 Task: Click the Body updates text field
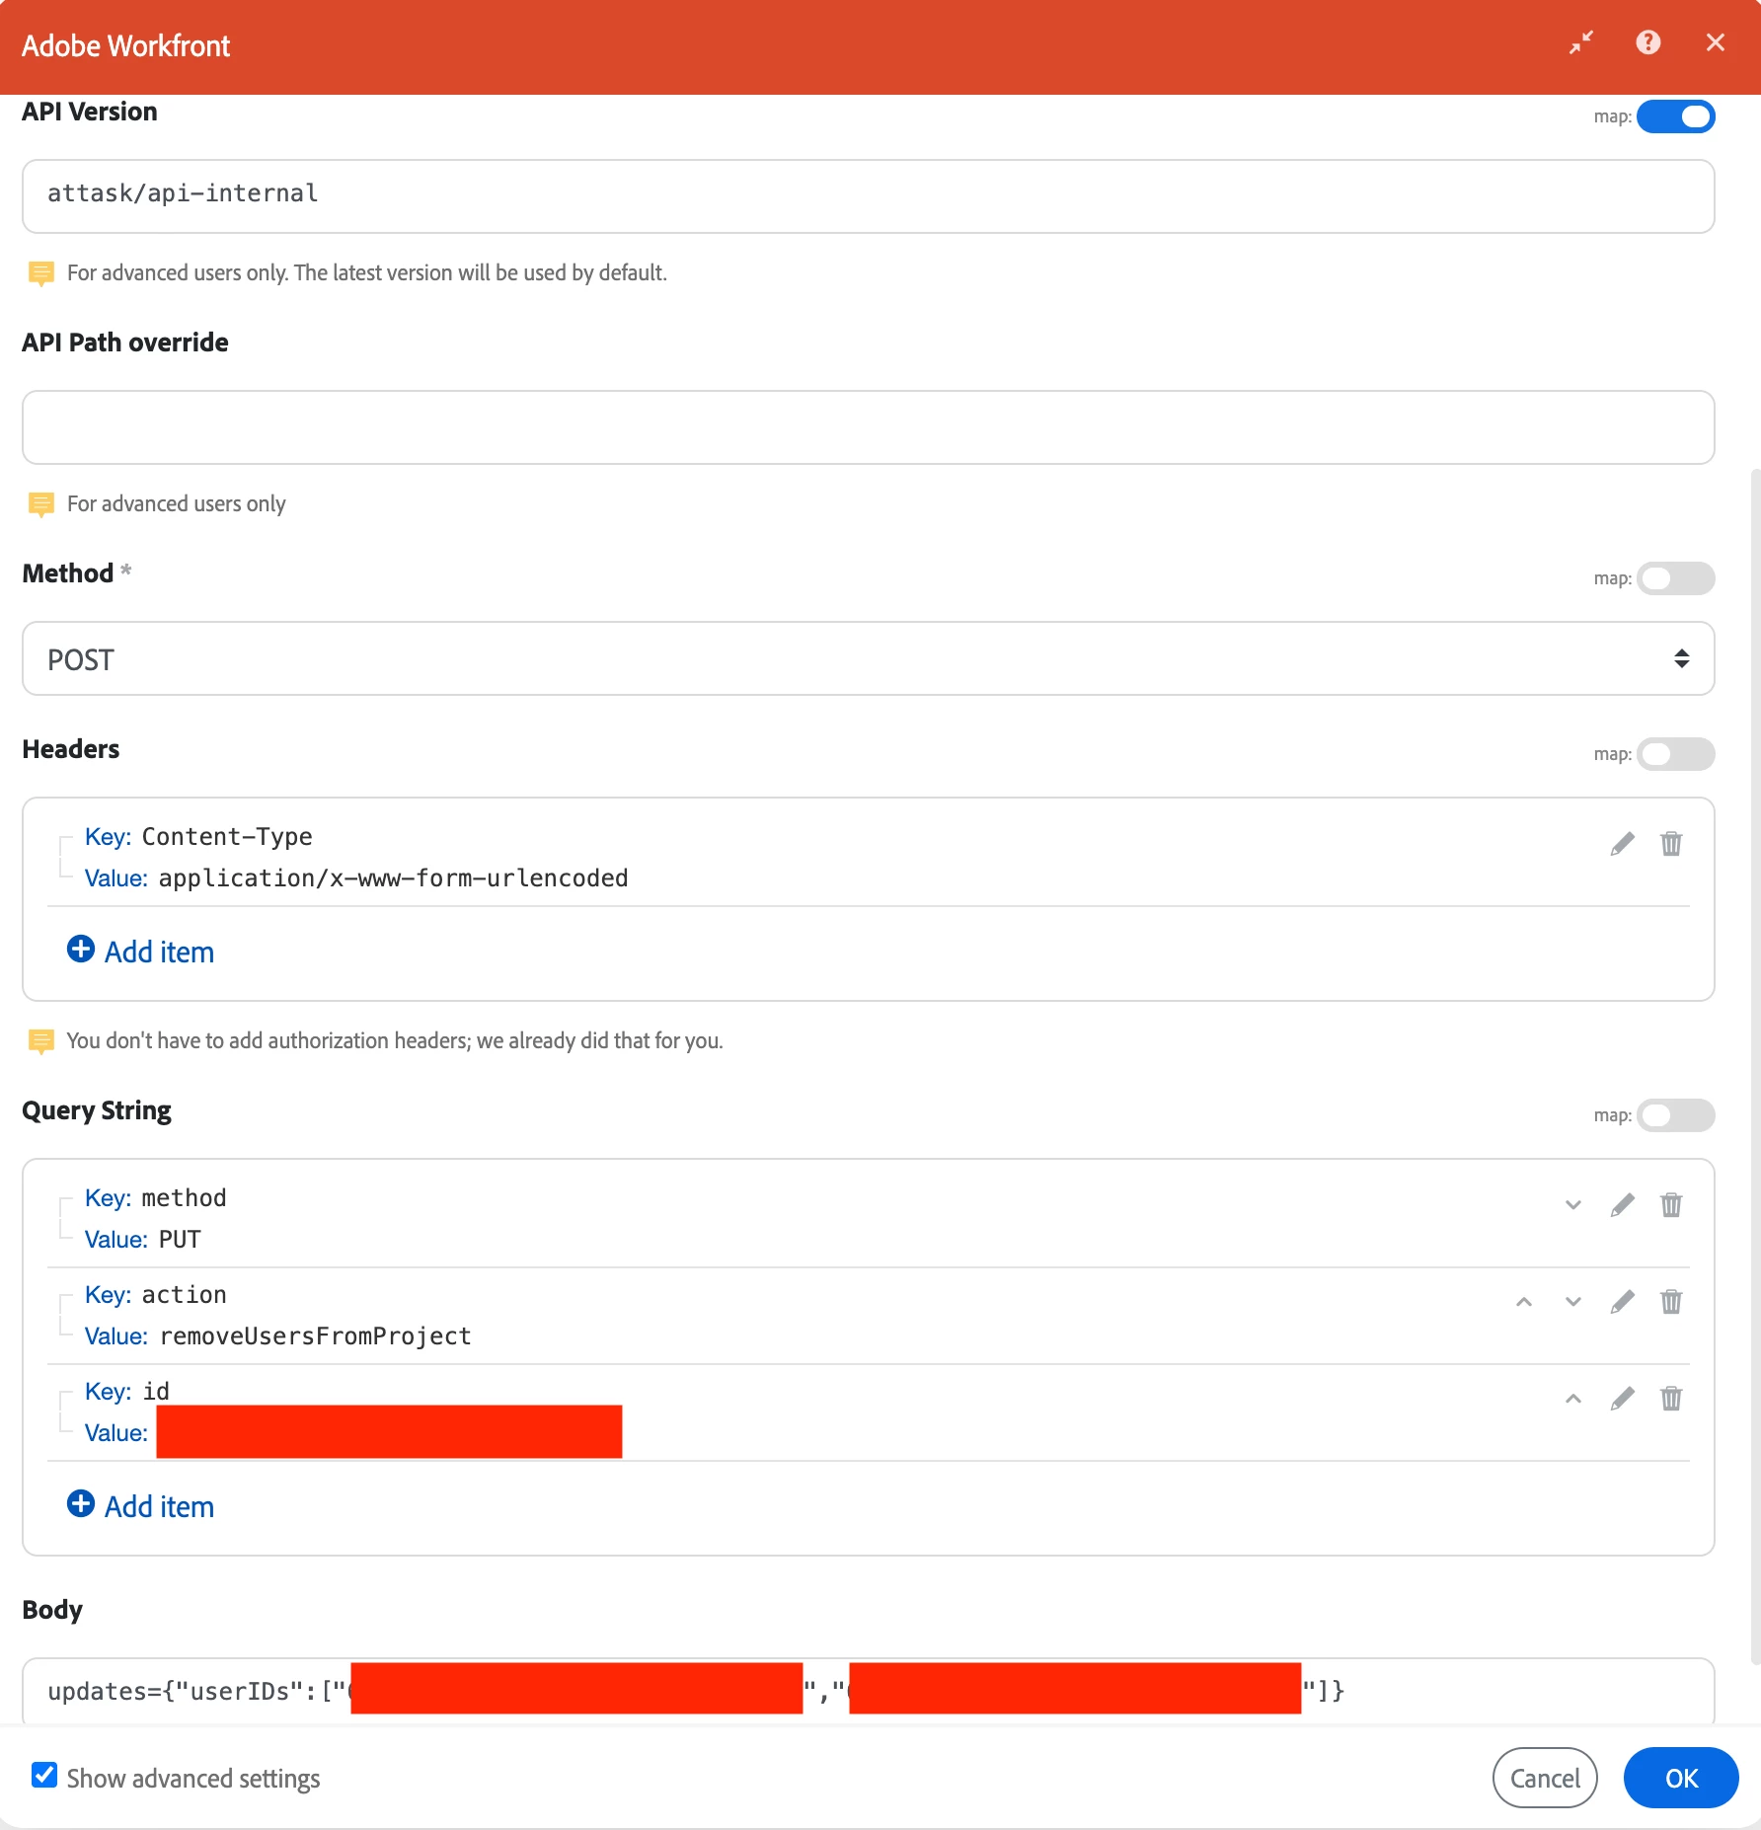pyautogui.click(x=869, y=1691)
